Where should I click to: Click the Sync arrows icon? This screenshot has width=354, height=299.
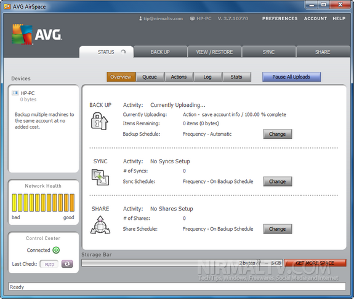[100, 177]
